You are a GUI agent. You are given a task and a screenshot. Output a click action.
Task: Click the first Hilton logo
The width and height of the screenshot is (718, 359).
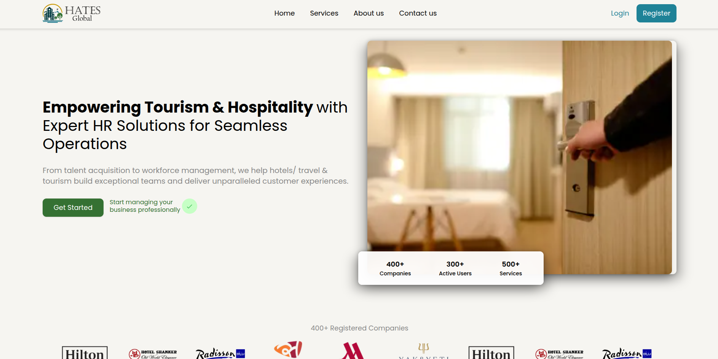(x=85, y=353)
